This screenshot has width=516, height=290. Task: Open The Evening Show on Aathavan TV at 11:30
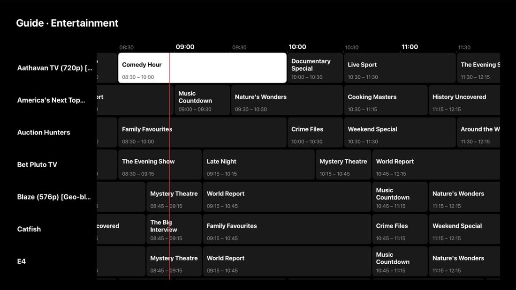coord(478,68)
